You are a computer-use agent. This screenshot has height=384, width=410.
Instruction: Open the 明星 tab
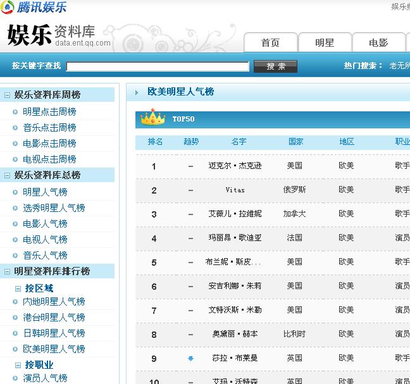325,42
